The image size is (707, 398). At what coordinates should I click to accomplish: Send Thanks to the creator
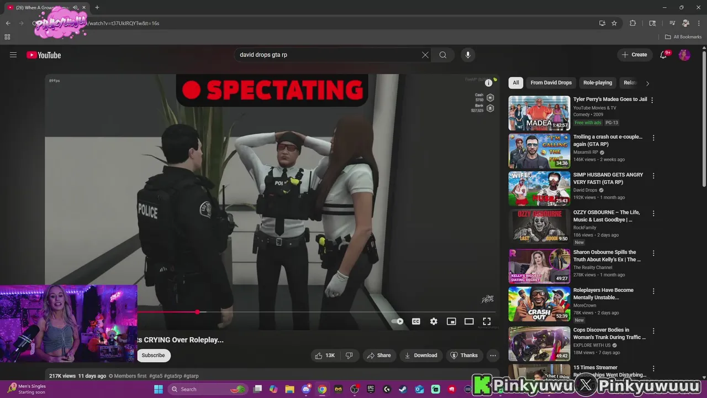(x=465, y=355)
